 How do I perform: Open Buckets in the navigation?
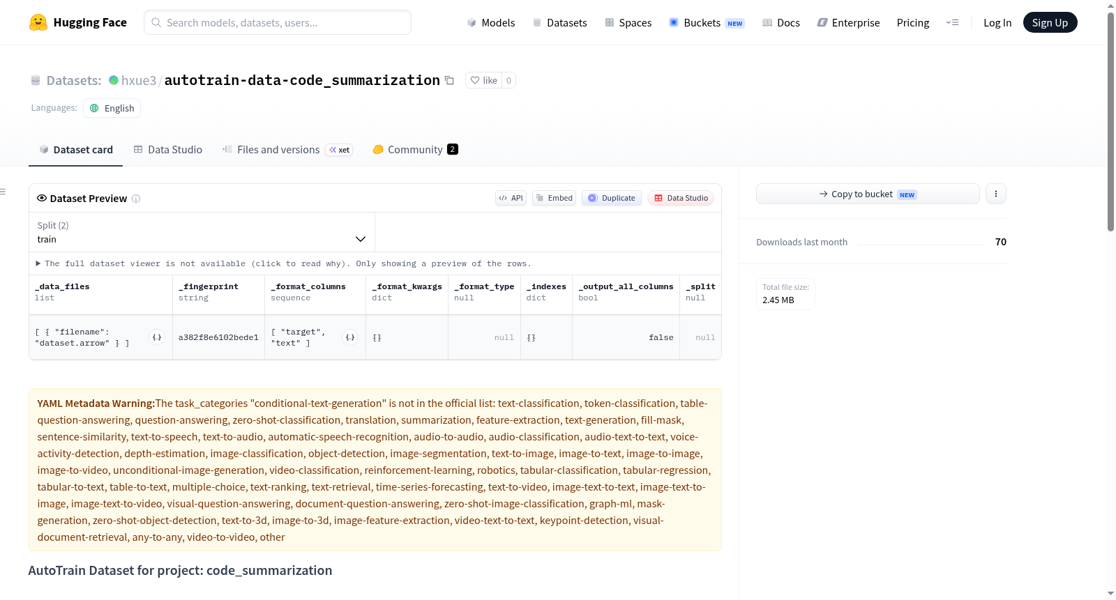pyautogui.click(x=707, y=22)
